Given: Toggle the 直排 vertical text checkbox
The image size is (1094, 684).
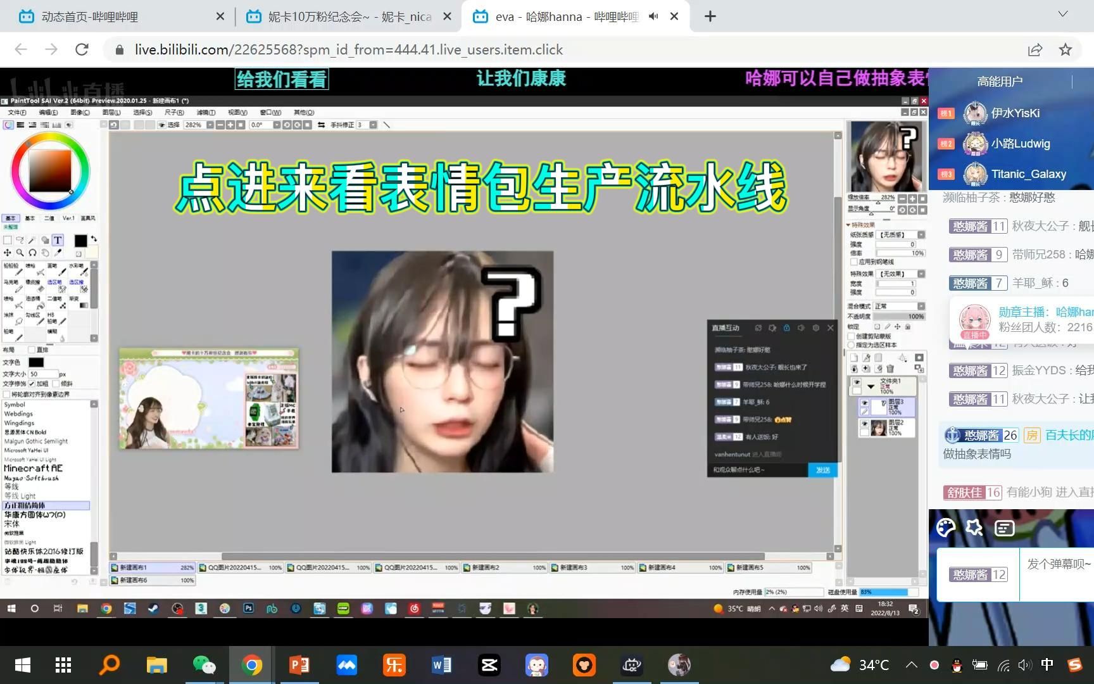Looking at the screenshot, I should [x=31, y=350].
